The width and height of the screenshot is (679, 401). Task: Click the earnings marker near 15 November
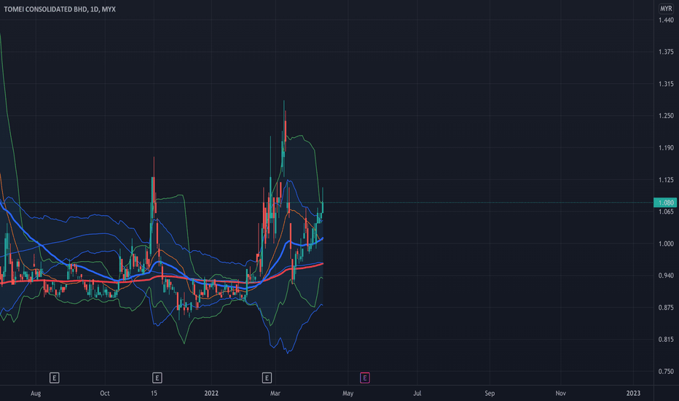click(x=157, y=378)
